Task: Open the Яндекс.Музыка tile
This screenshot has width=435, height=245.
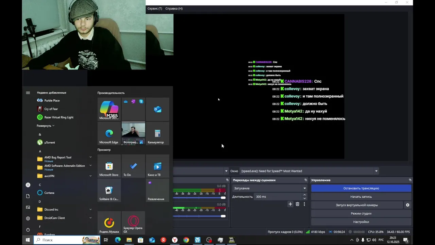Action: 109,223
